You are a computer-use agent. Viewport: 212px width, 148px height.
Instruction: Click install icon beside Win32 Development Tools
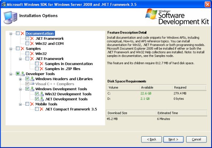point(42,94)
